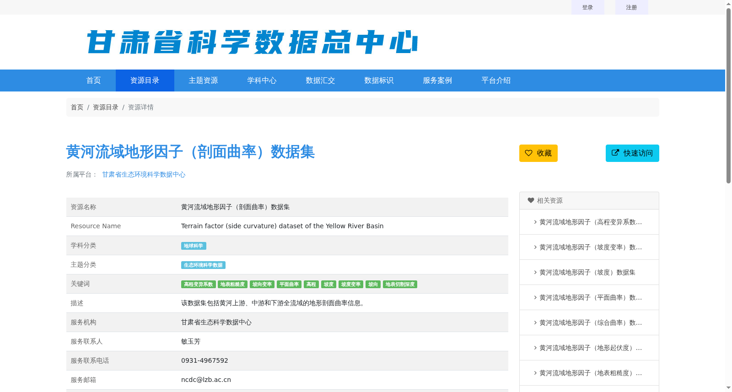Open the 平台介绍 navigation tab
Image resolution: width=732 pixels, height=392 pixels.
coord(496,81)
